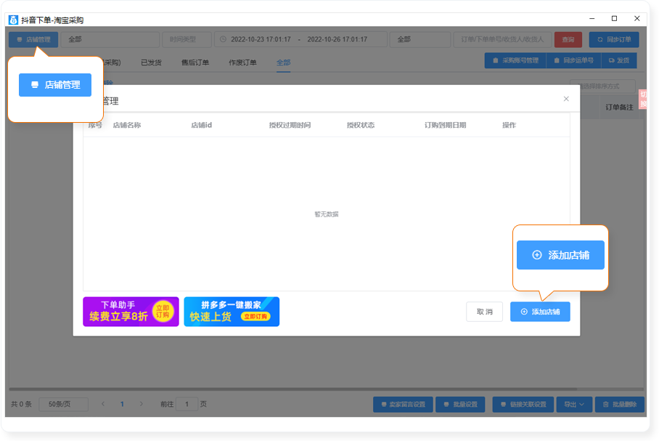This screenshot has height=441, width=659.
Task: Click the 取消 button in the dialog
Action: click(x=484, y=312)
